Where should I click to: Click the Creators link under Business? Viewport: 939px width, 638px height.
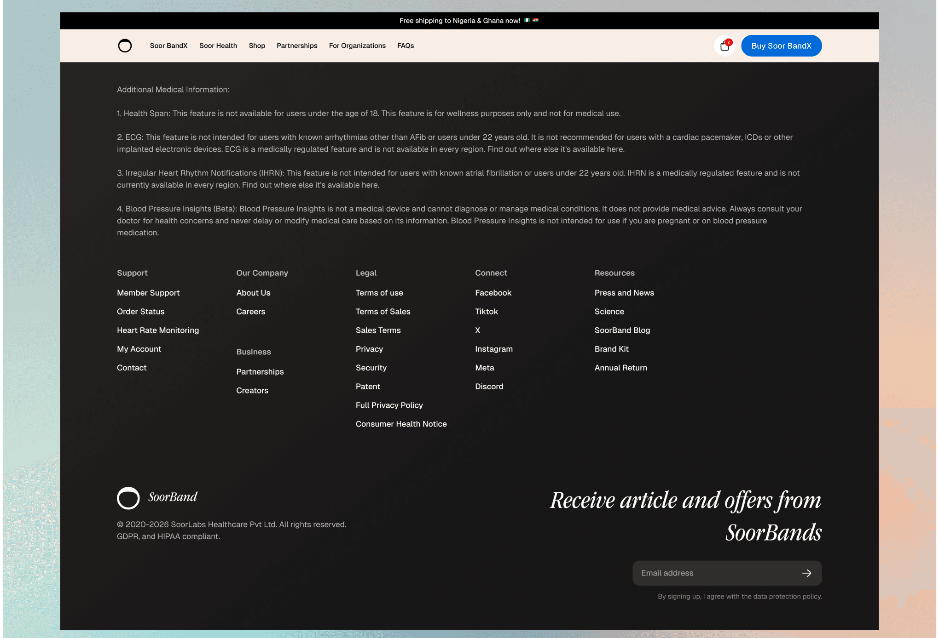(x=252, y=390)
